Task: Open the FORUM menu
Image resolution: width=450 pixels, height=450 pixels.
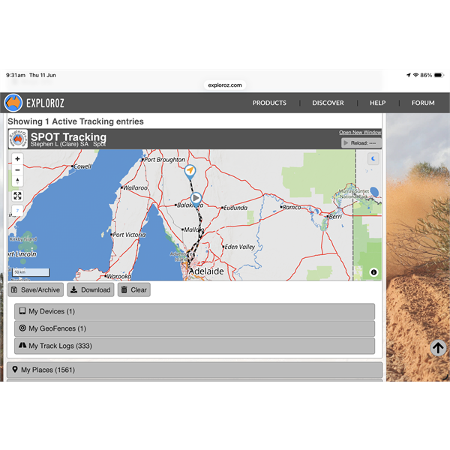Action: pyautogui.click(x=423, y=103)
